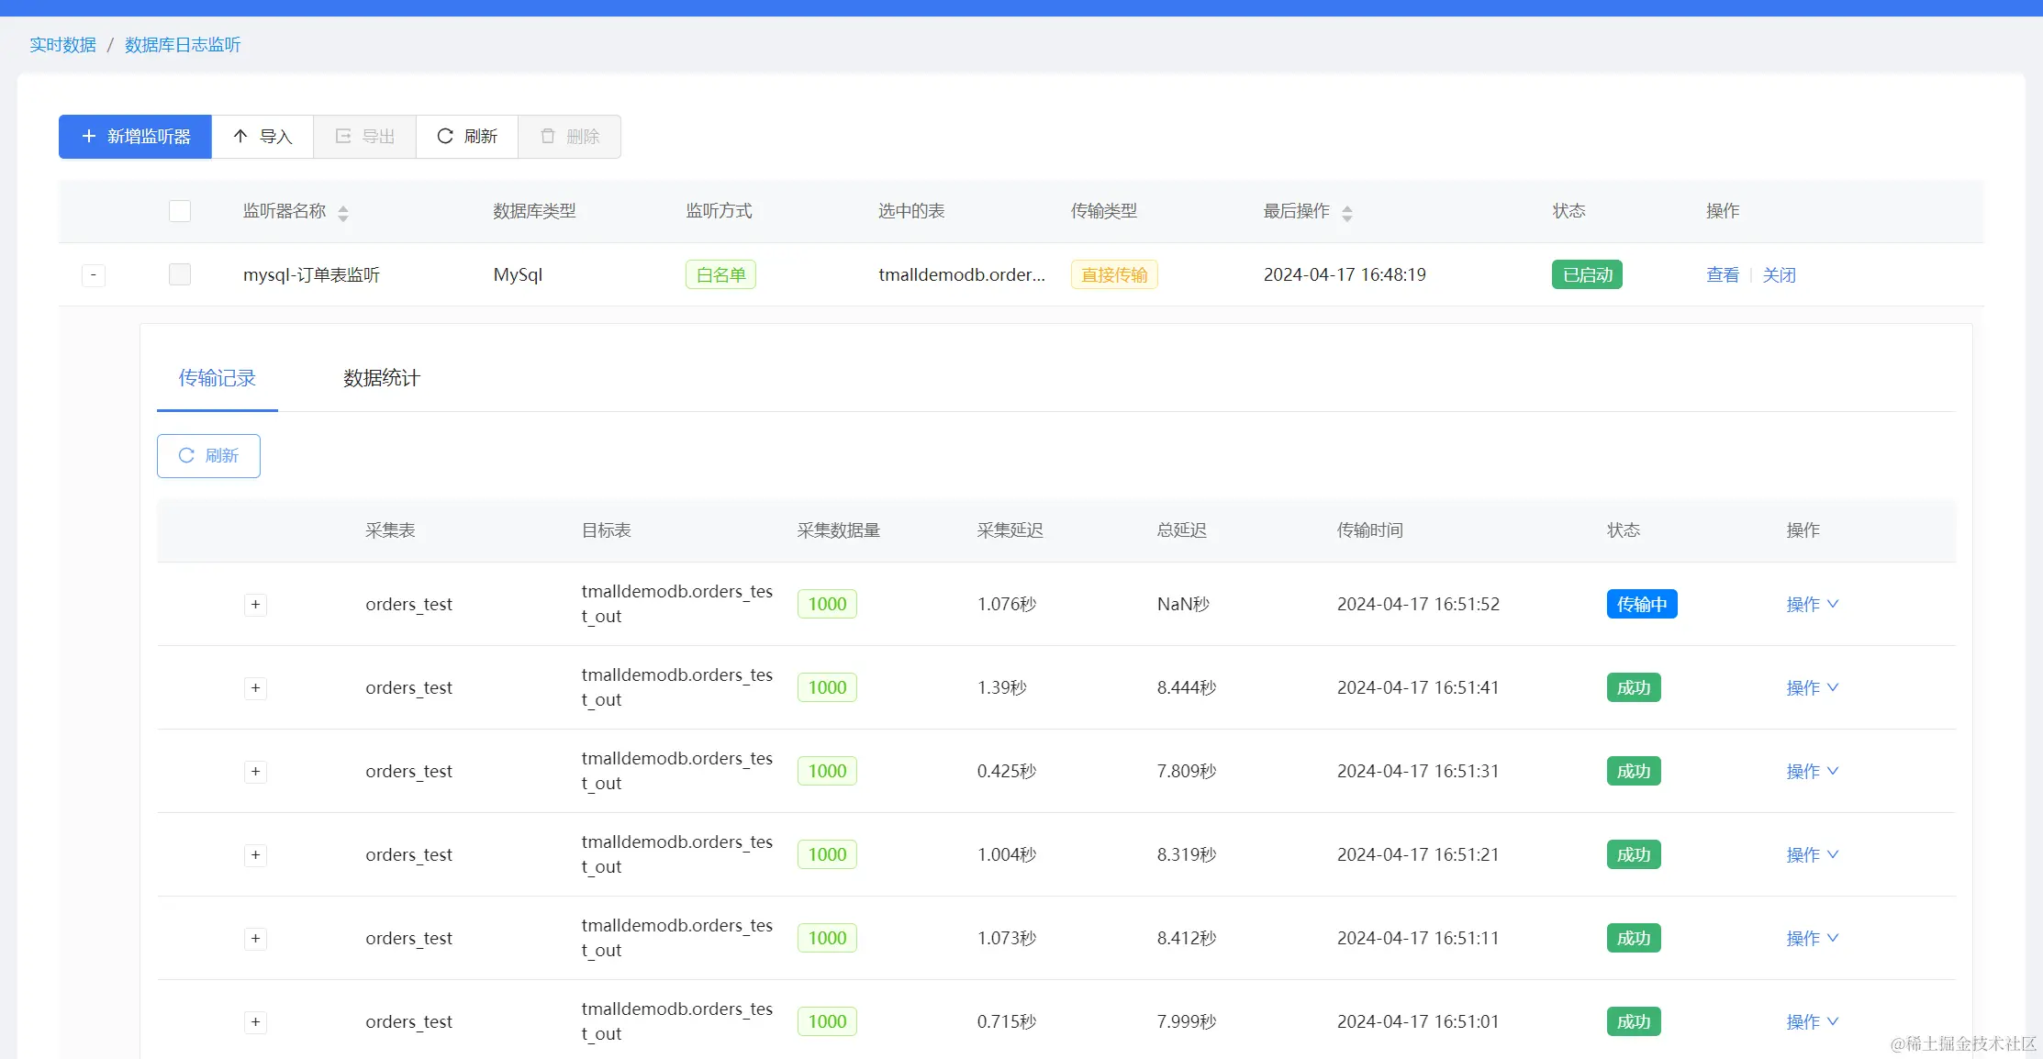Click the plus icon on 新增监听器 button
Image resolution: width=2043 pixels, height=1059 pixels.
(x=89, y=136)
